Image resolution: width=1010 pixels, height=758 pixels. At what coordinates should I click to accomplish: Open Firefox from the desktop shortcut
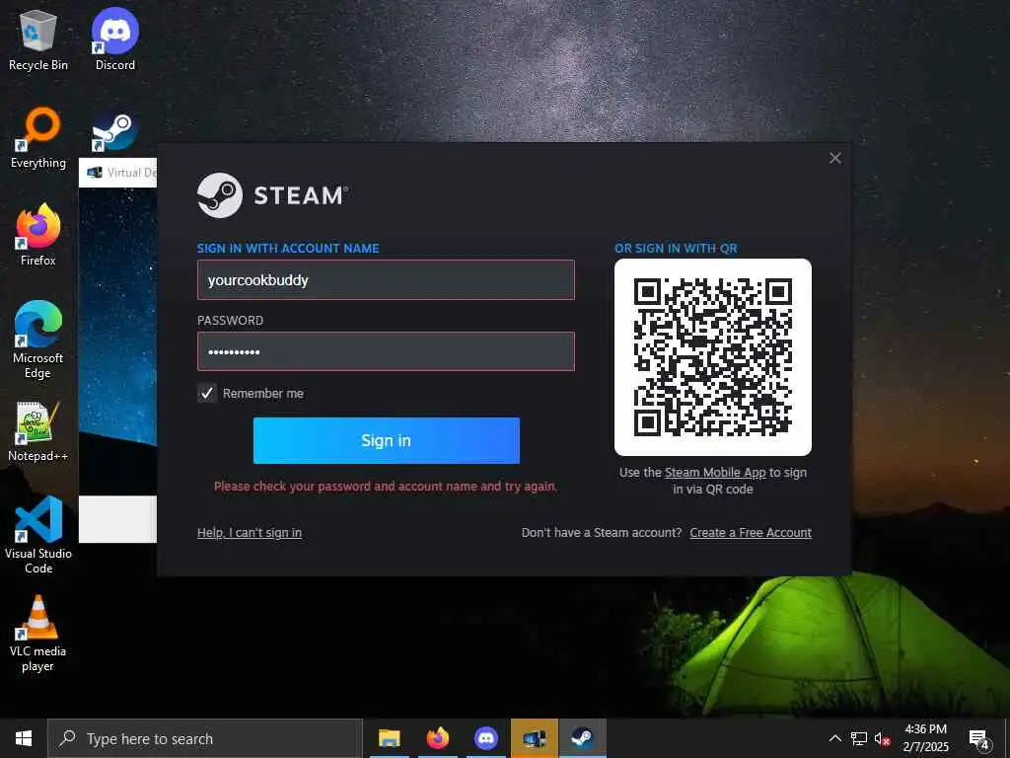click(38, 235)
